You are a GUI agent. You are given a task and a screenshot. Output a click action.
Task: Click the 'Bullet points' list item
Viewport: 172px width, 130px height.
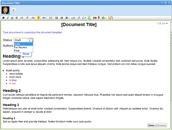click(13, 70)
